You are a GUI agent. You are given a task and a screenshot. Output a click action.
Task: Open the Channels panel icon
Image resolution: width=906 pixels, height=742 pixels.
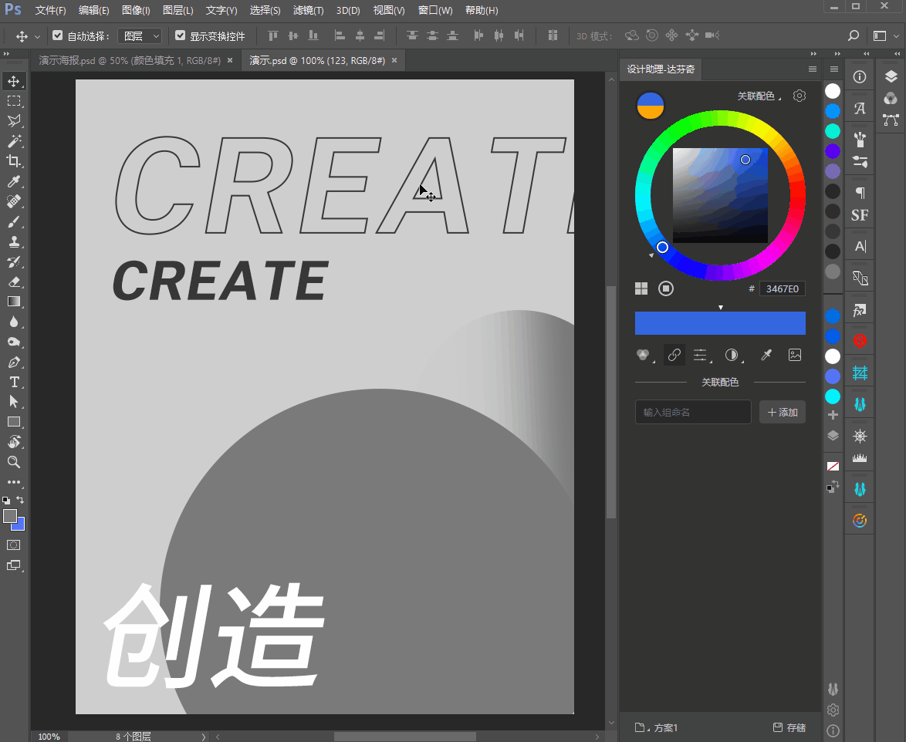tap(891, 99)
